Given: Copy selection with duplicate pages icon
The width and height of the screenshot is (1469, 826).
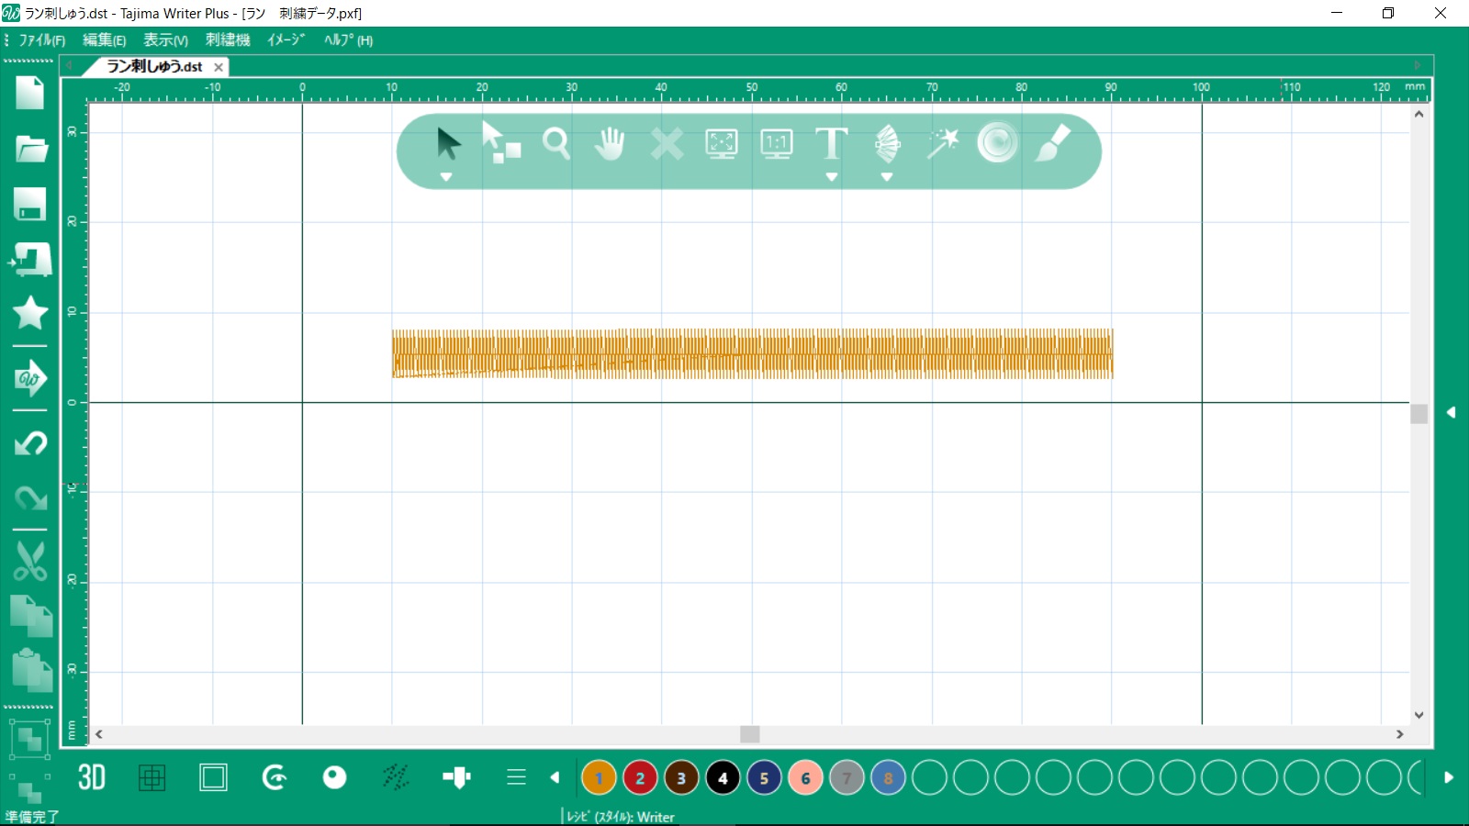Looking at the screenshot, I should (30, 616).
